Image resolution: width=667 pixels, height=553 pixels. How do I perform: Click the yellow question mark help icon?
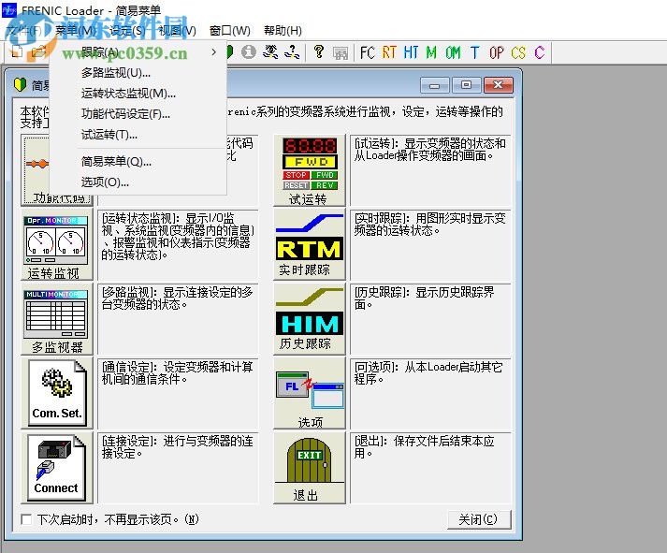(319, 51)
